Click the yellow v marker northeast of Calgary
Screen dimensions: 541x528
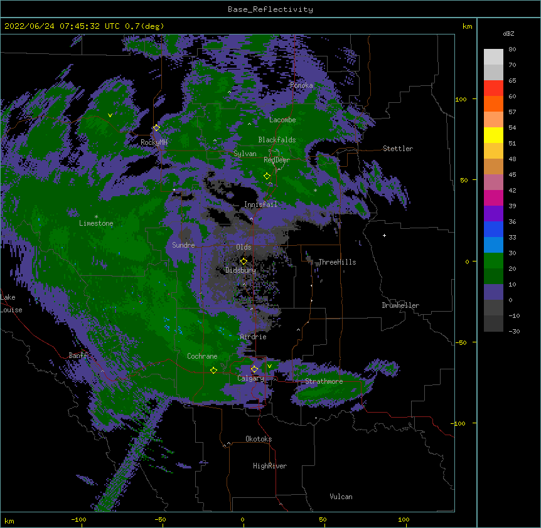[269, 366]
